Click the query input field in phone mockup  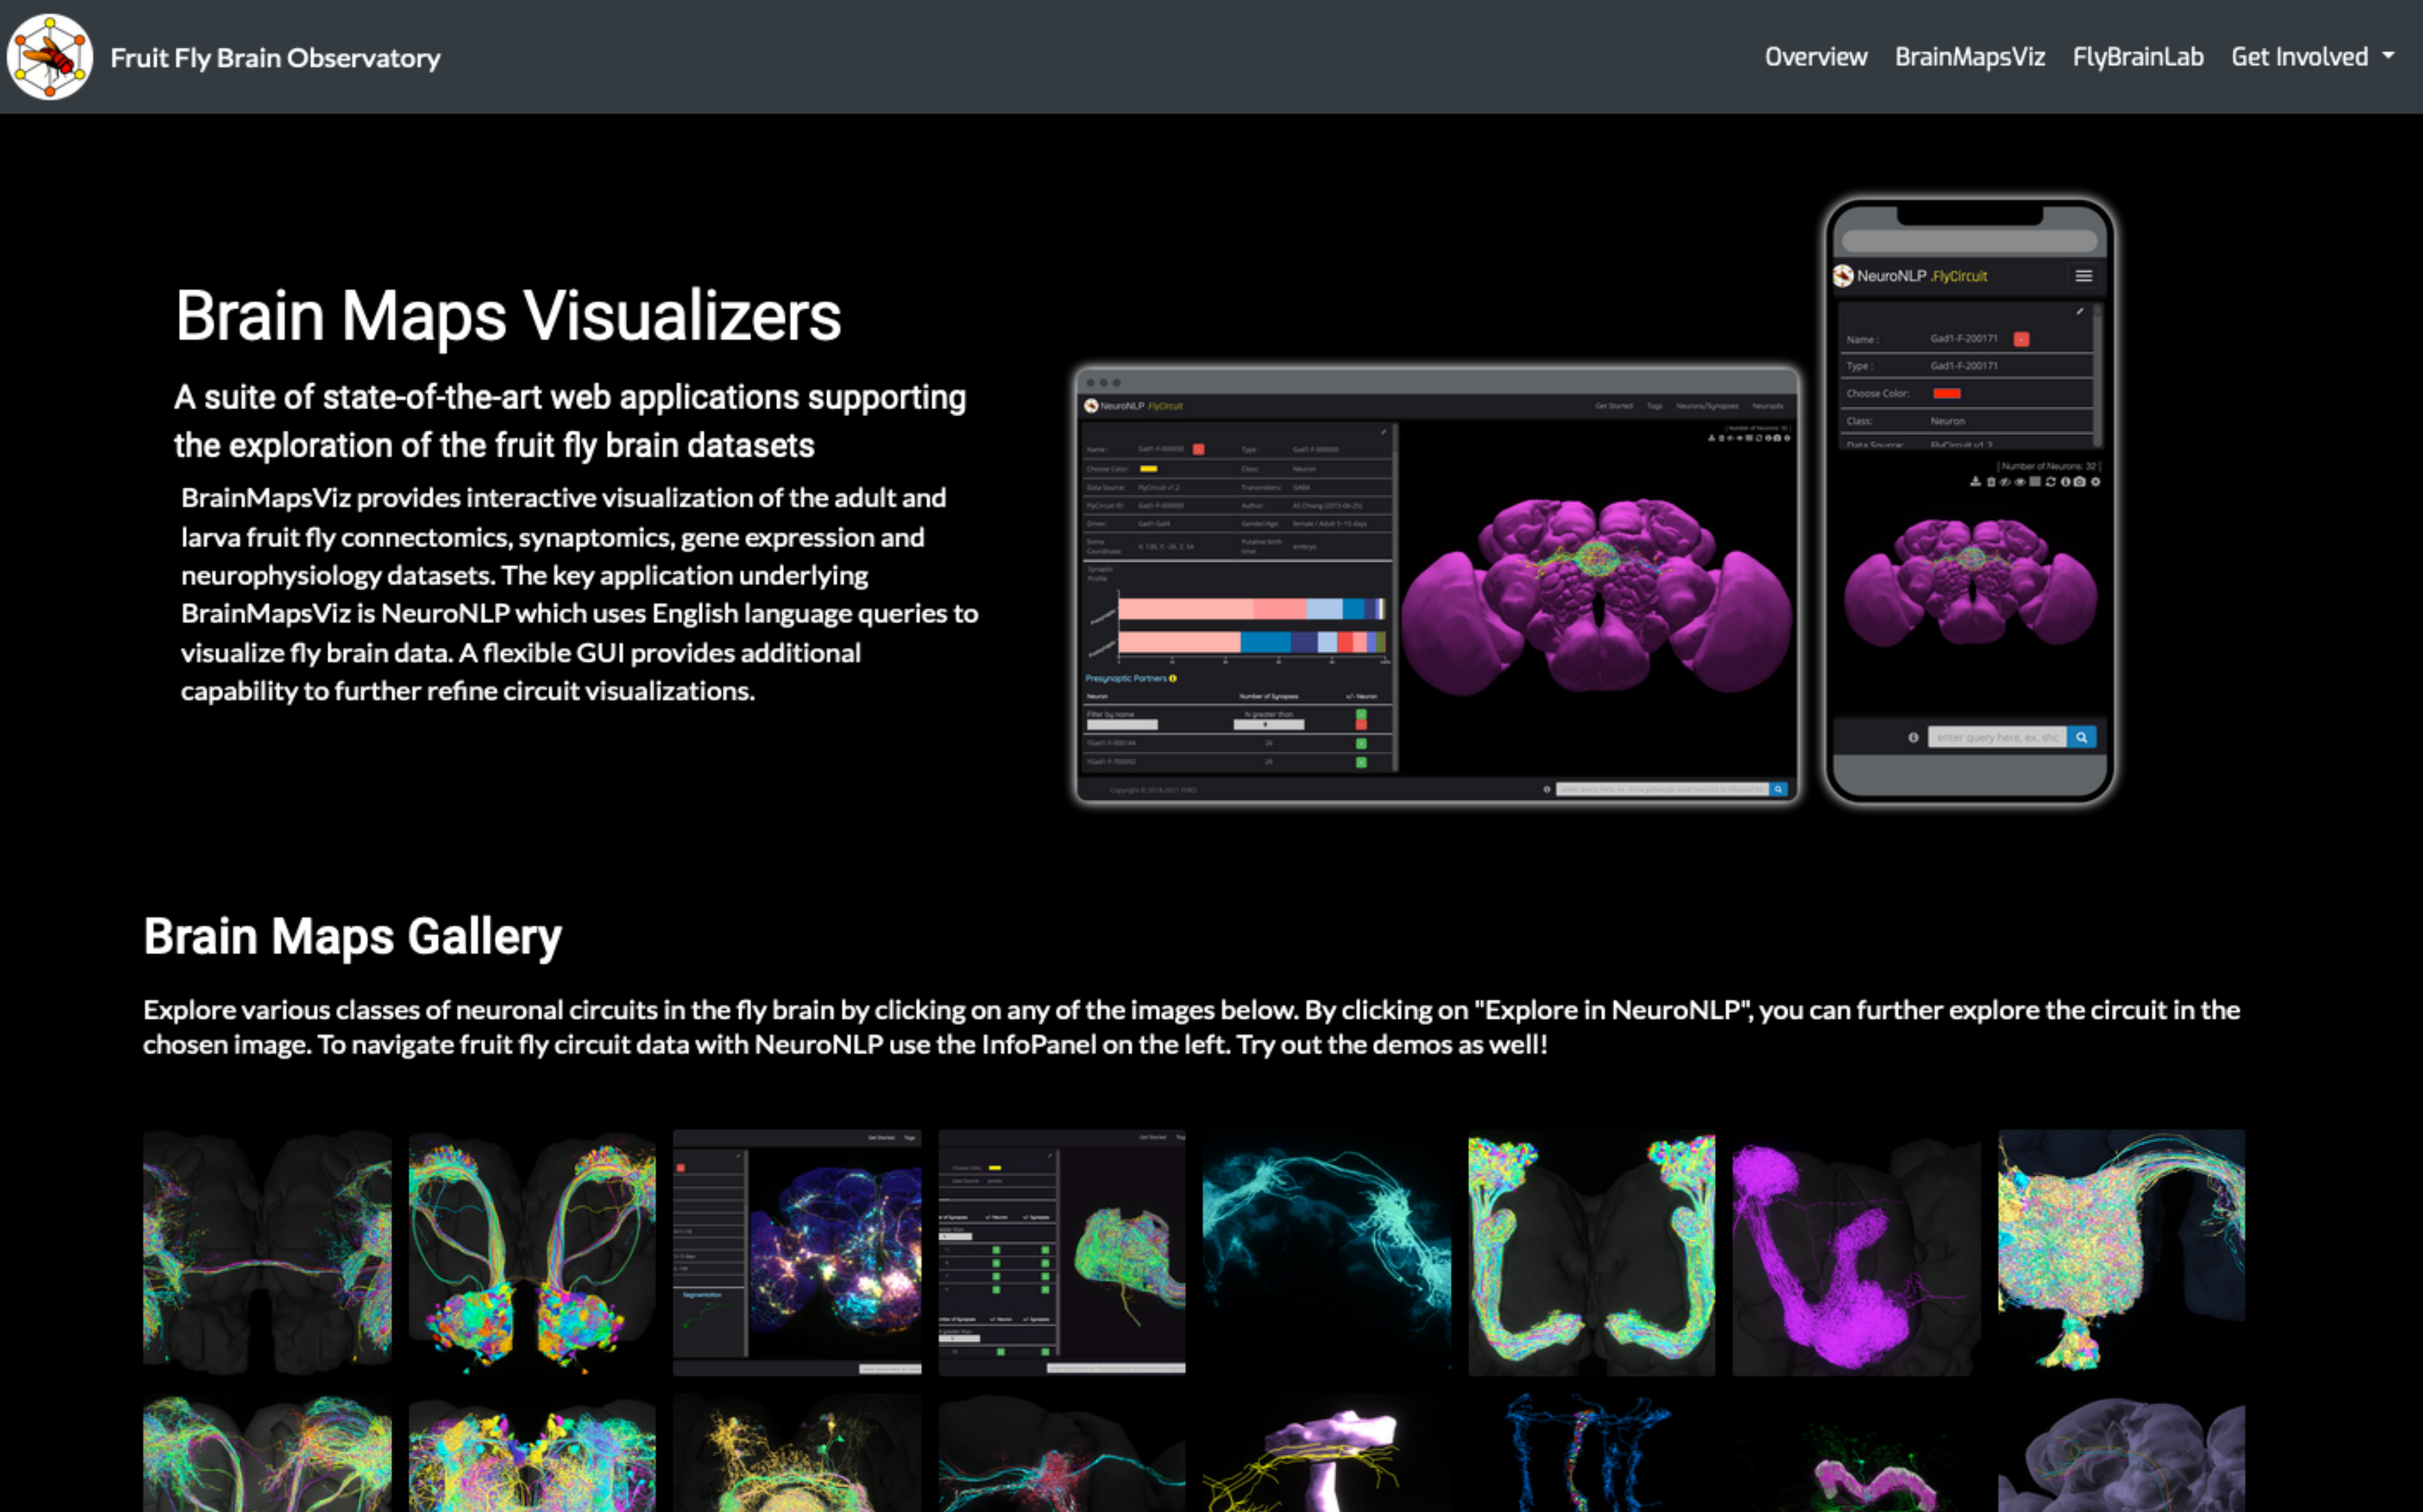(x=1996, y=737)
